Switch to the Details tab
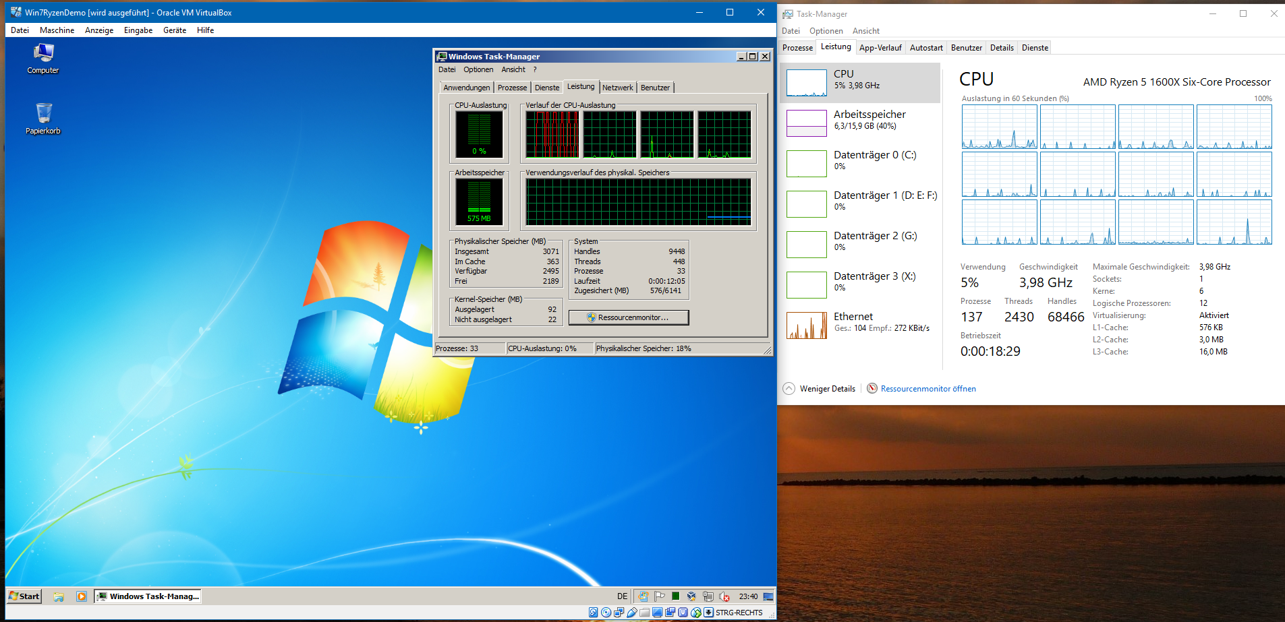 (x=1002, y=48)
